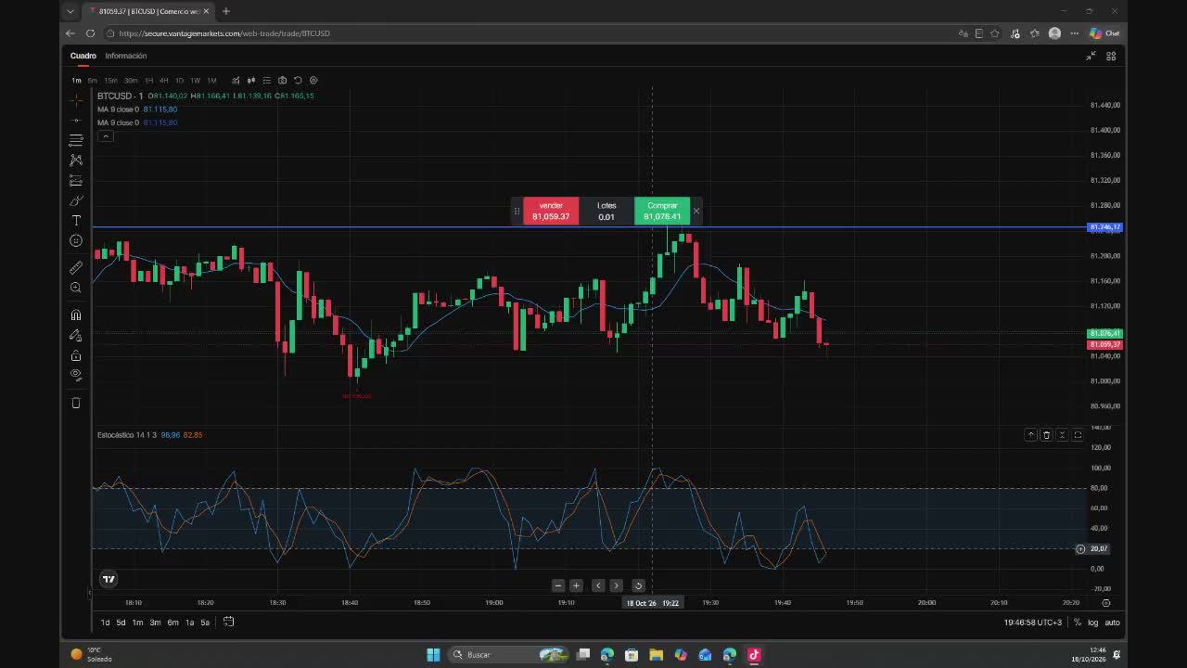Open Windows Start menu on taskbar
The image size is (1187, 668).
433,655
